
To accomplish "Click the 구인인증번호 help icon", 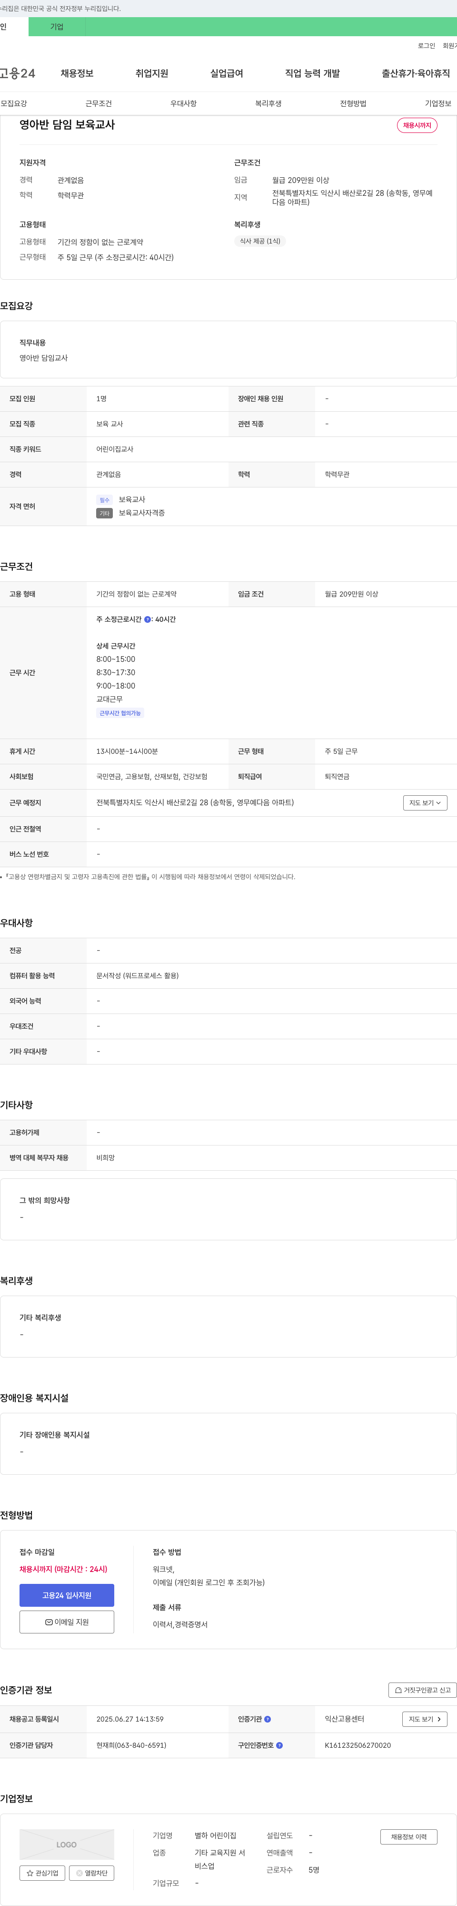I will pos(279,1745).
